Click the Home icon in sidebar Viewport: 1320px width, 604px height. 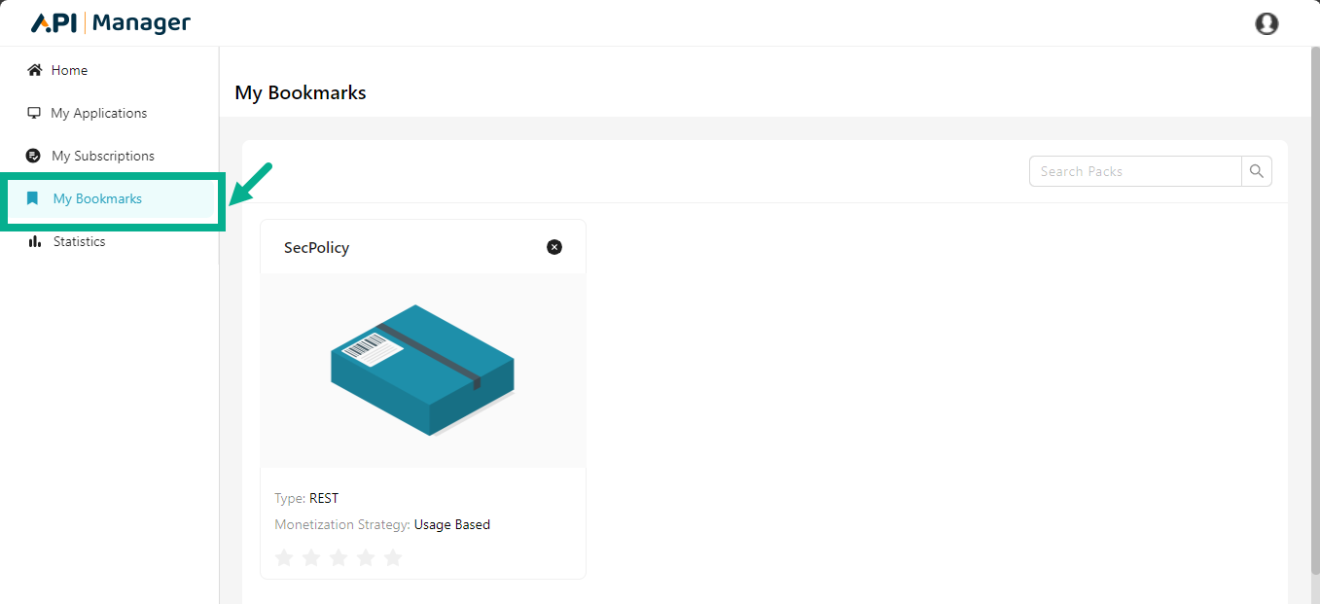coord(35,70)
